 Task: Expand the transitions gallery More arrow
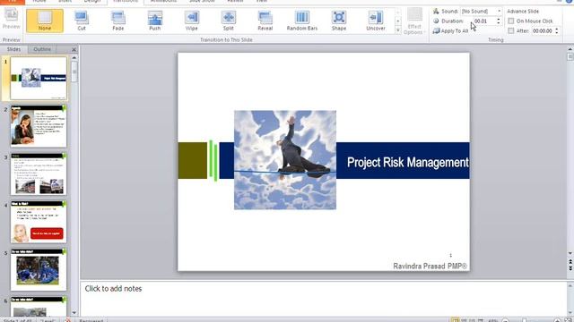pos(398,30)
